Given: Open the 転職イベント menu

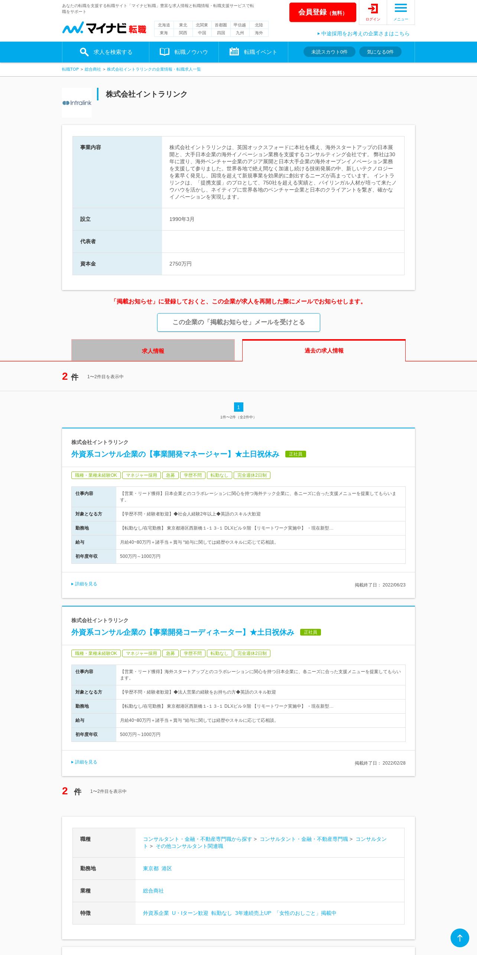Looking at the screenshot, I should tap(253, 52).
